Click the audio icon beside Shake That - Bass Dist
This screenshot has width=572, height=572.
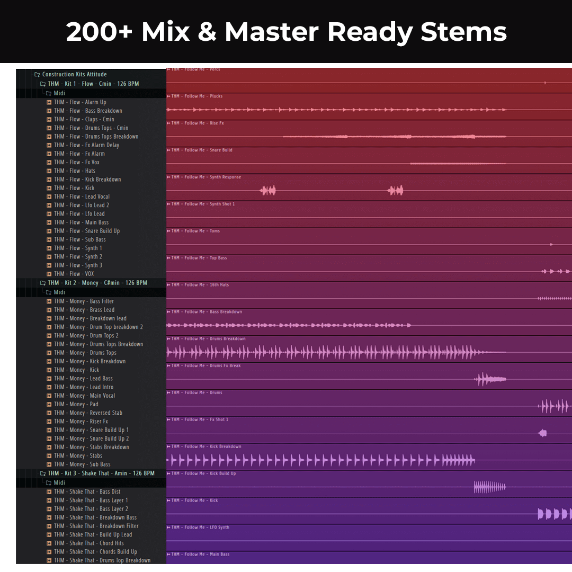(x=49, y=491)
